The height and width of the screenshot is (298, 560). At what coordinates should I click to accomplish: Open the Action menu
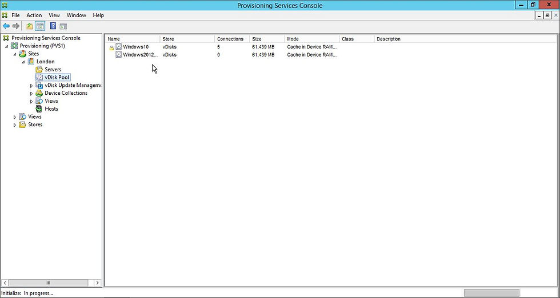tap(34, 15)
